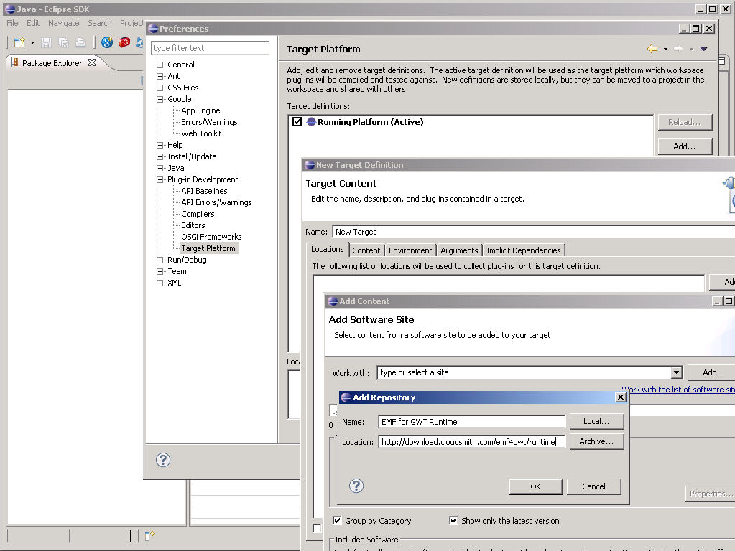Switch to the Implicit Dependencies tab
This screenshot has height=551, width=735.
coord(524,250)
